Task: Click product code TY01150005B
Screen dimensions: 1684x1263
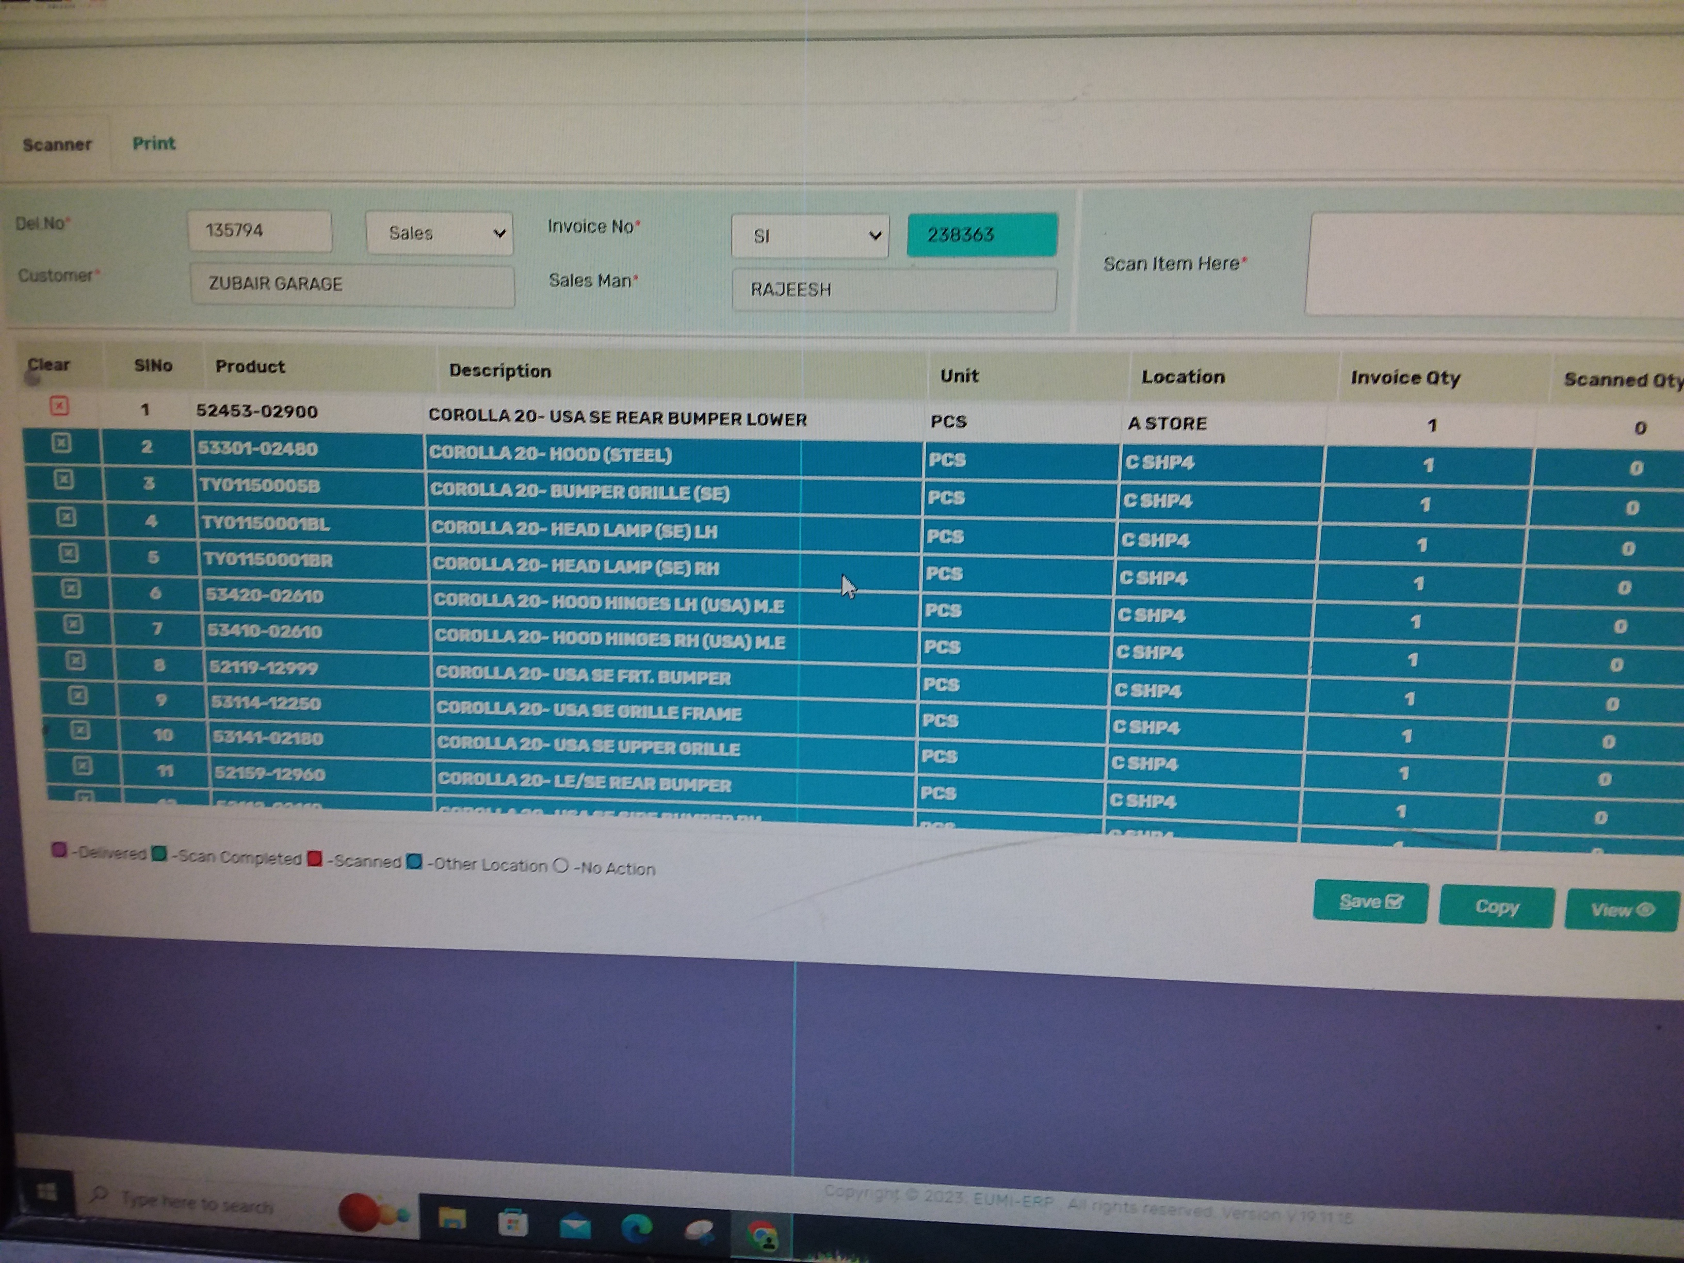Action: tap(260, 485)
